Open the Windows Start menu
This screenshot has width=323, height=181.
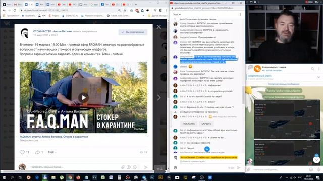[4, 177]
